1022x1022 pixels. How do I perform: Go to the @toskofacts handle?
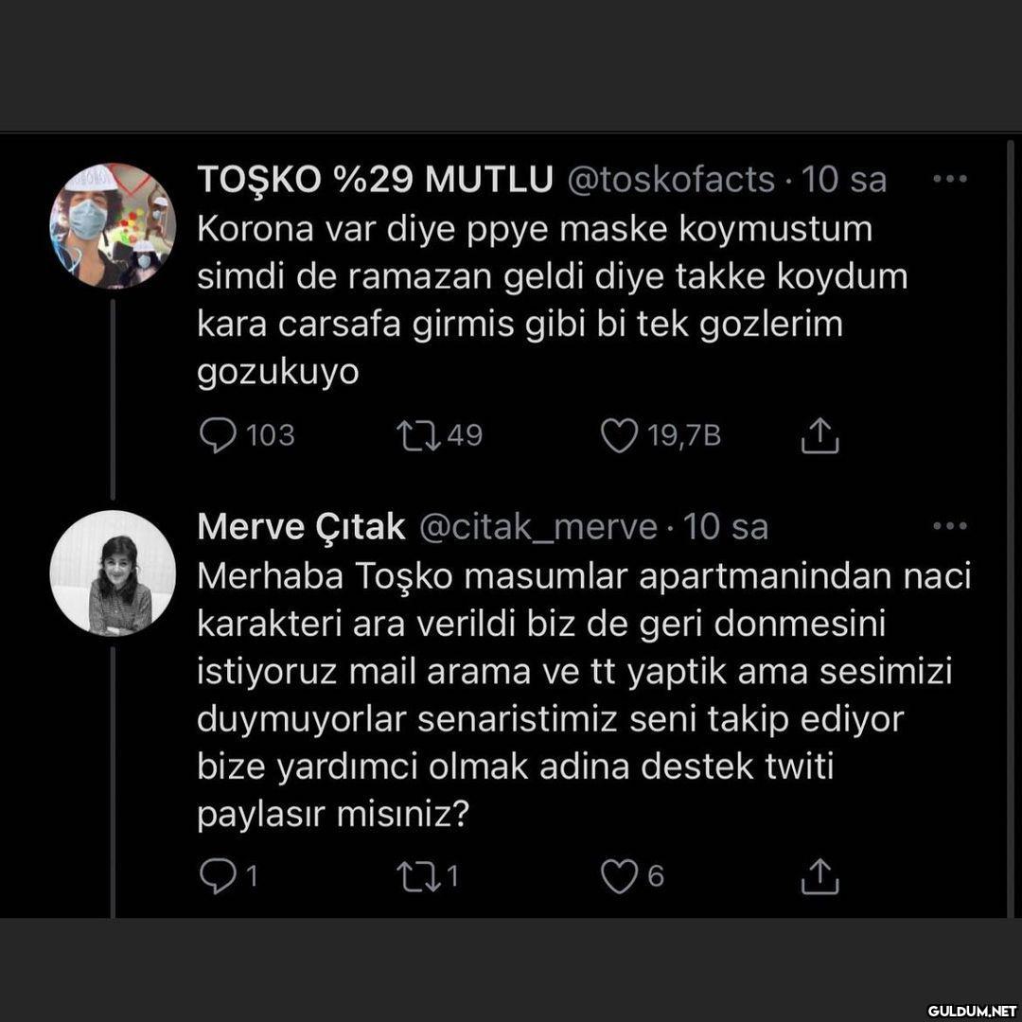(669, 179)
